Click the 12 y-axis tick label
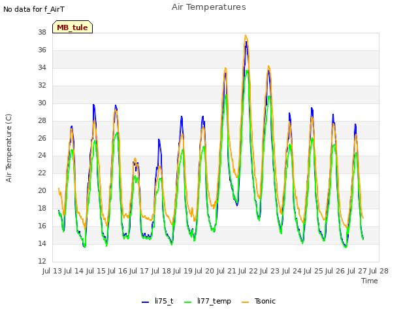The width and height of the screenshot is (418, 314). tap(42, 261)
